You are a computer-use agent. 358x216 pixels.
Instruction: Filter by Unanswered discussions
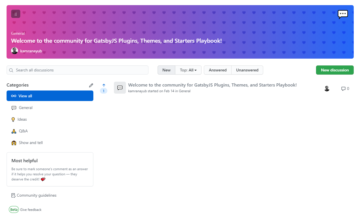(247, 70)
